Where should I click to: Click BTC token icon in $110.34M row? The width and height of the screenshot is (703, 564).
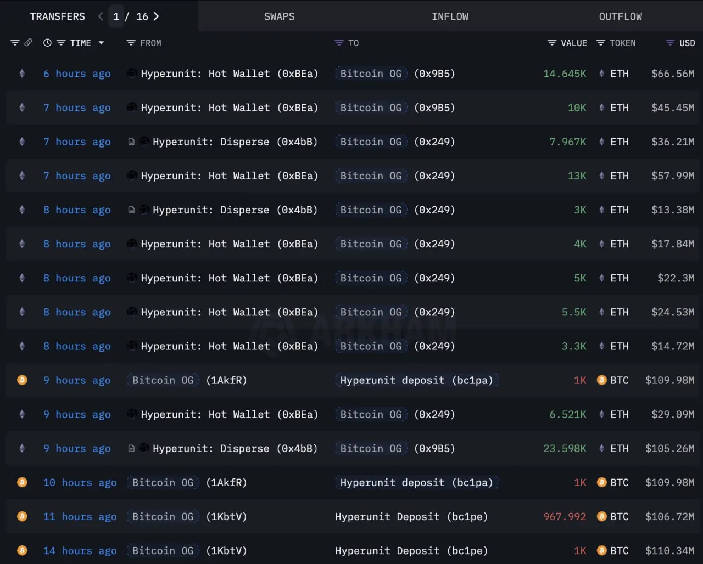(x=601, y=550)
